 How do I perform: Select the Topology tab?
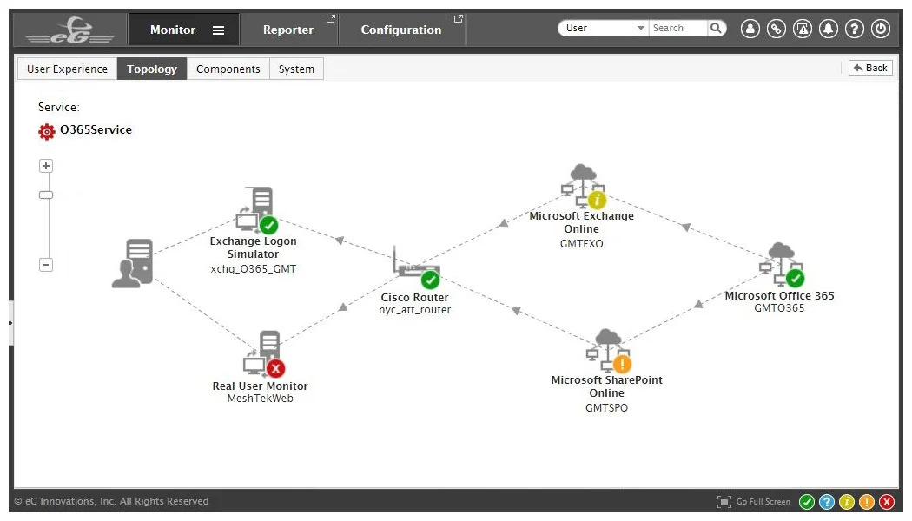[152, 69]
